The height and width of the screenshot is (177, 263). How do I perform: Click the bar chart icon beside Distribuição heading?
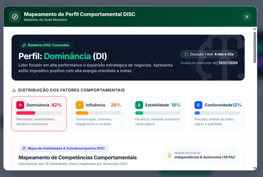tap(14, 90)
